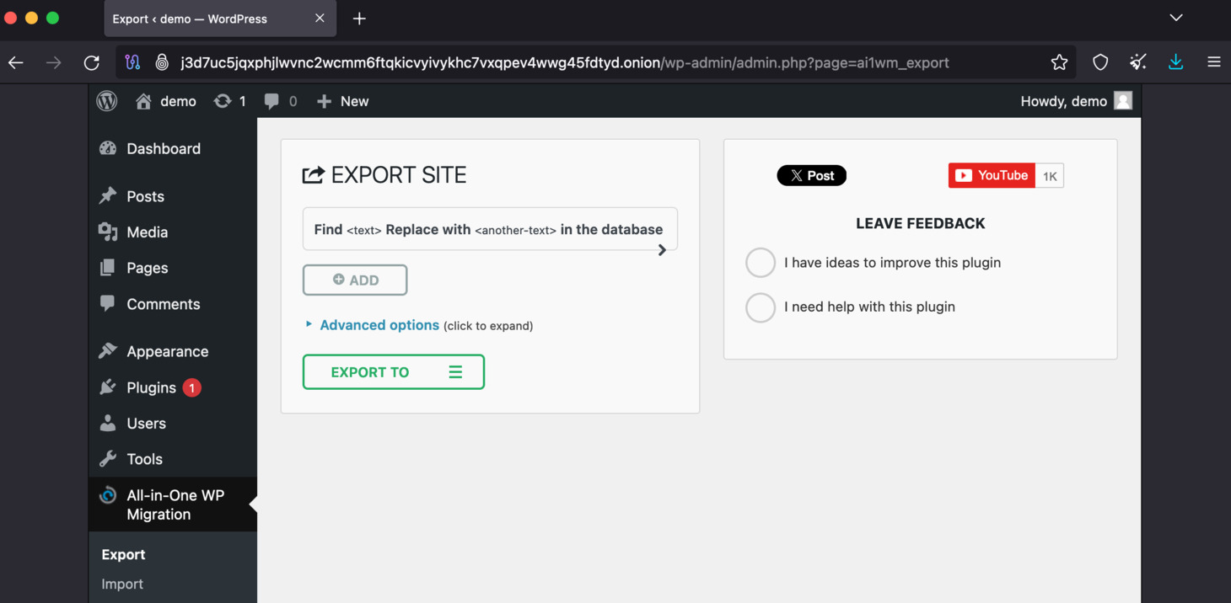This screenshot has width=1231, height=603.
Task: Go back in browser history
Action: [16, 62]
